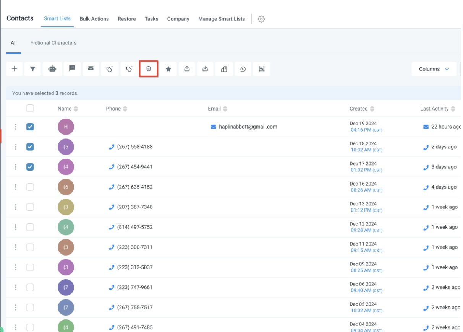Toggle the select-all header checkbox
463x332 pixels.
[x=30, y=108]
